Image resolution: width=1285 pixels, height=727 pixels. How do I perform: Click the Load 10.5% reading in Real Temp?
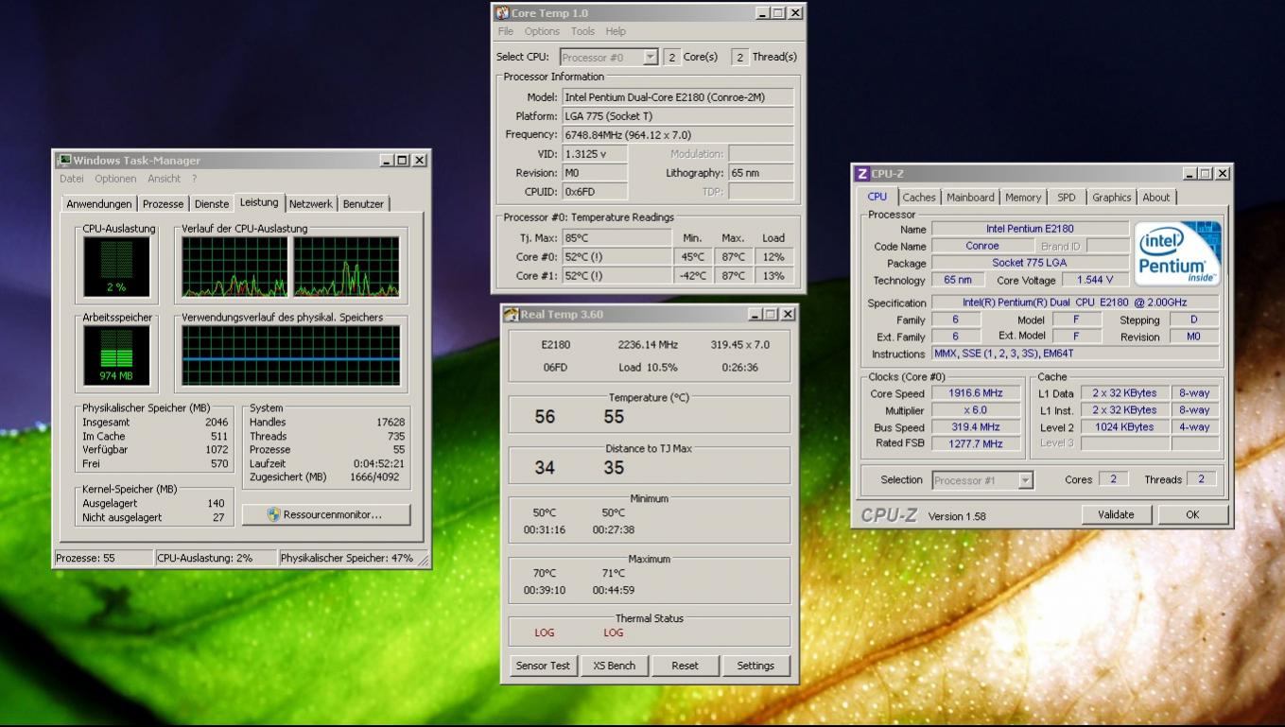(x=648, y=367)
